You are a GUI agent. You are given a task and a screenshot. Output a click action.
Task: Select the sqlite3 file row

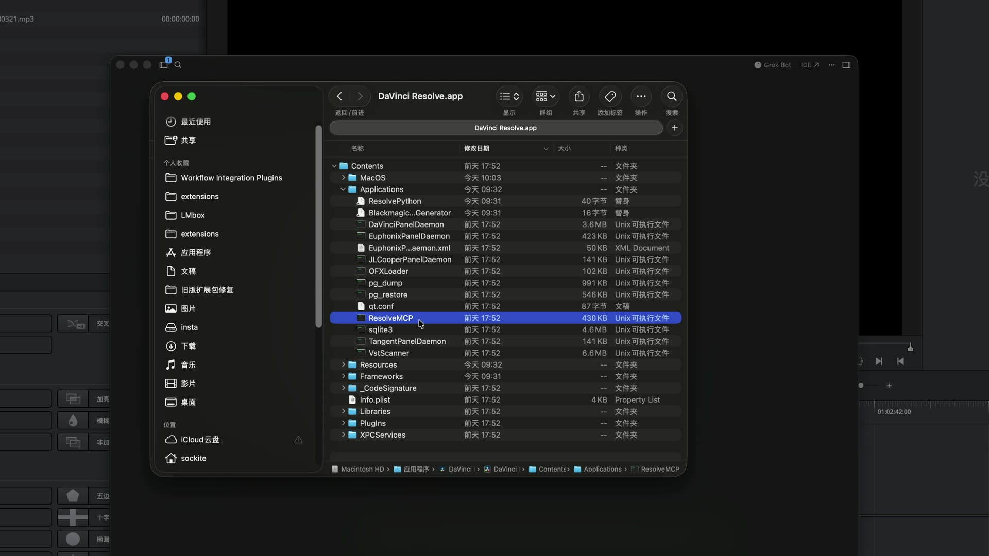point(505,329)
